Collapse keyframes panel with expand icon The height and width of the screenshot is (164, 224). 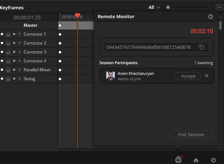pyautogui.click(x=219, y=7)
